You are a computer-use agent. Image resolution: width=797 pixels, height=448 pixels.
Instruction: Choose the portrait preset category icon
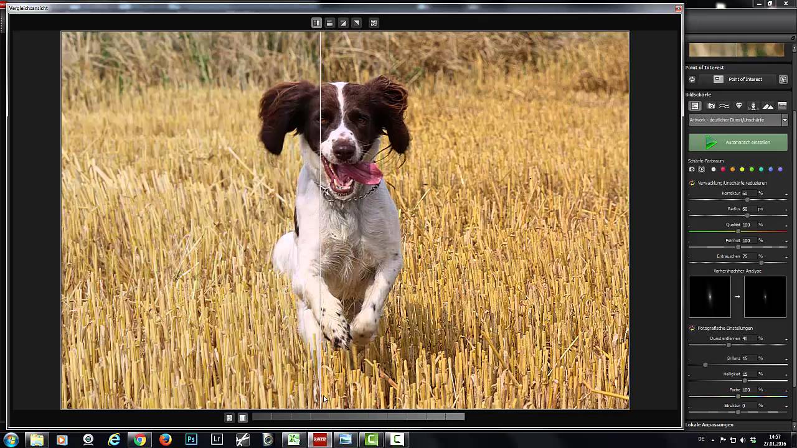(753, 106)
